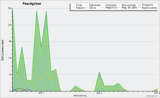The width and height of the screenshot is (160, 98).
Task: Click the Ediciones/mes axis title
Action: 2,50
